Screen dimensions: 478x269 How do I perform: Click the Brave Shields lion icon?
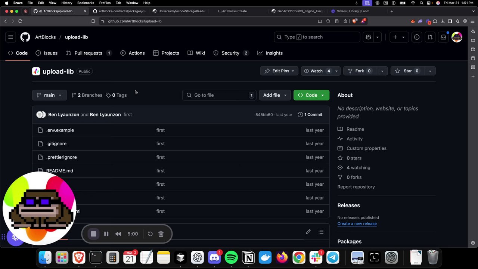[x=354, y=21]
